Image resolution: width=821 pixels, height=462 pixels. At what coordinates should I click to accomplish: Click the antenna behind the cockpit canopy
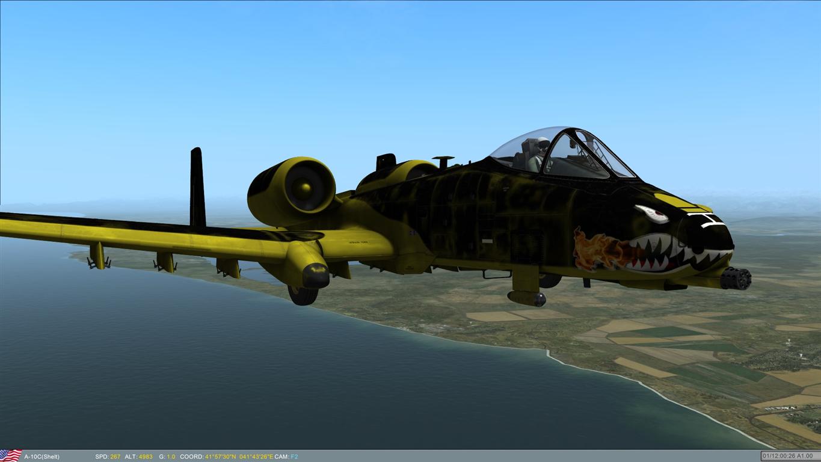coord(443,161)
